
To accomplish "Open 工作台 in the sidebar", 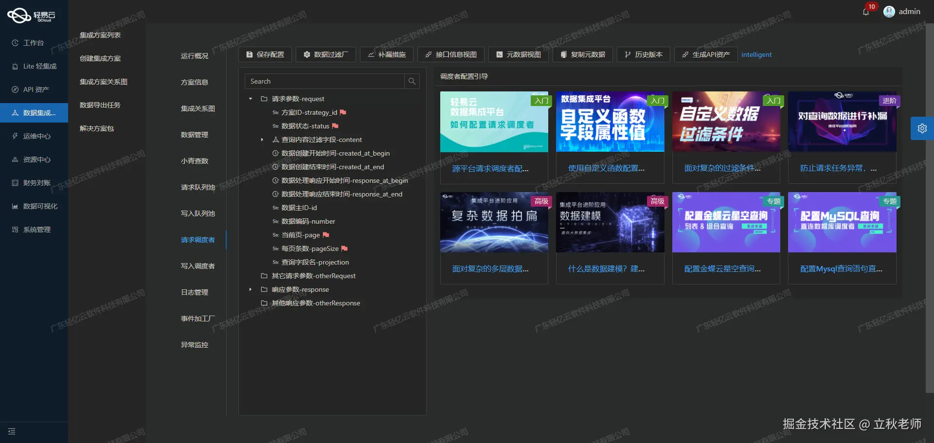I will (34, 43).
